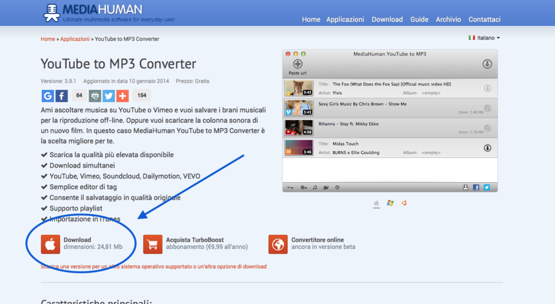Select the Ubuntu OS screenshot icon
This screenshot has height=304, width=555.
pyautogui.click(x=404, y=203)
